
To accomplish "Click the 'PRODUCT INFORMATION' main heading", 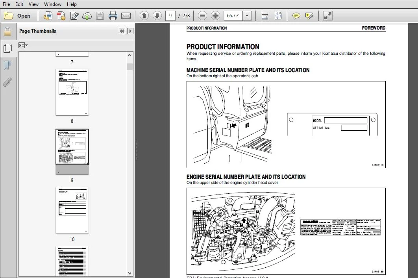I will (x=223, y=47).
